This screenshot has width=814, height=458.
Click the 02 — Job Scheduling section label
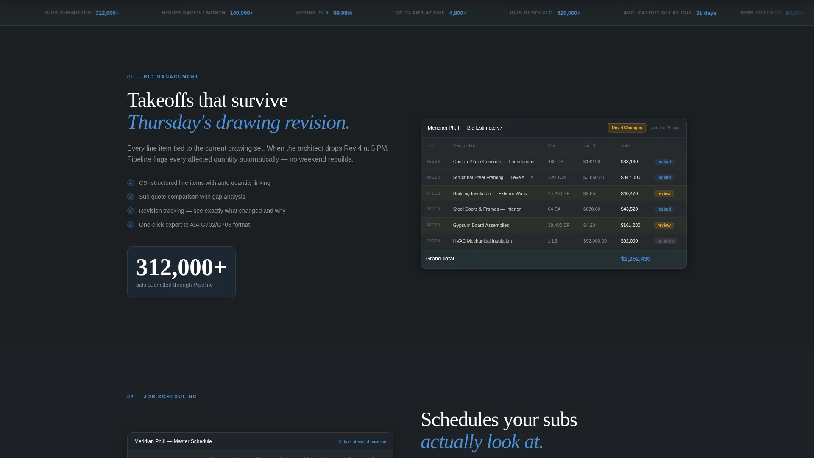(162, 397)
